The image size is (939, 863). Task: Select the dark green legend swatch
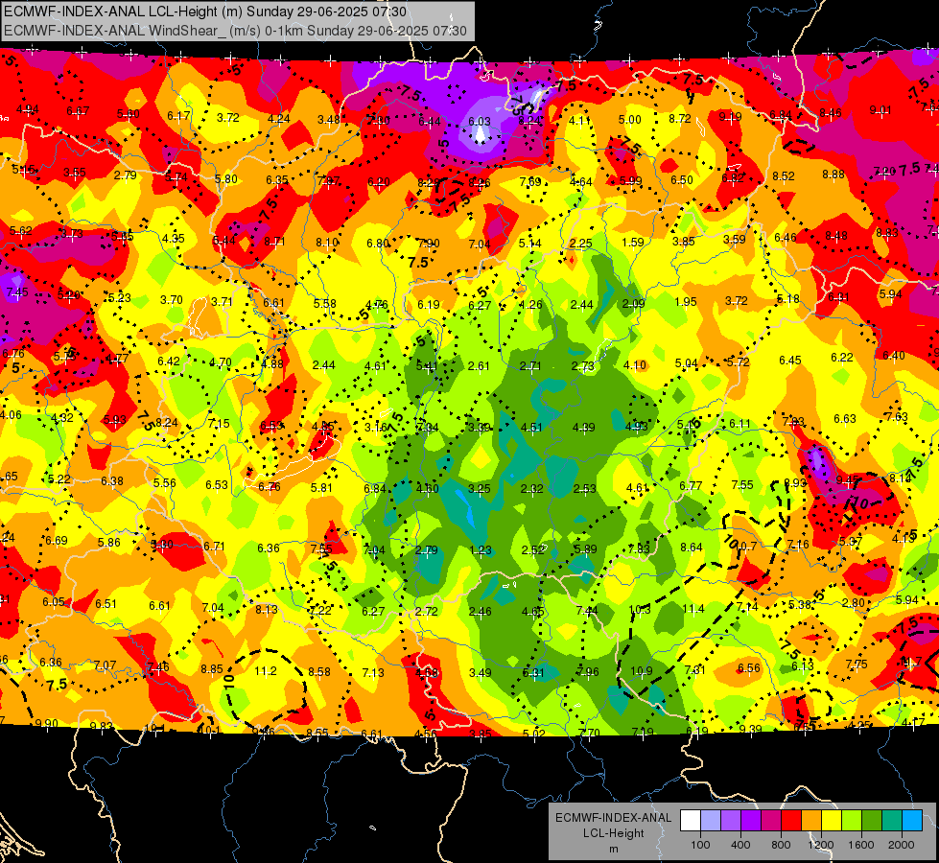click(x=872, y=821)
